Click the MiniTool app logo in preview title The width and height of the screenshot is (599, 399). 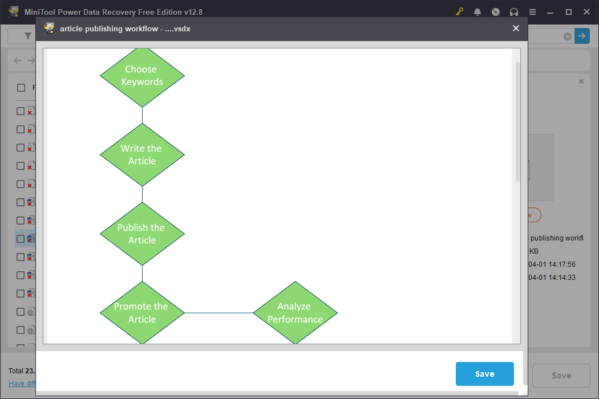[x=50, y=28]
